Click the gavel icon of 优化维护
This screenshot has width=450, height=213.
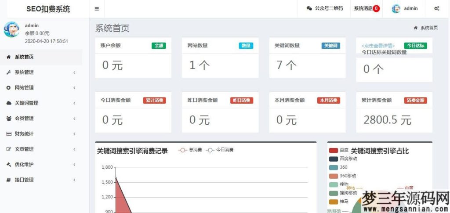pyautogui.click(x=9, y=165)
